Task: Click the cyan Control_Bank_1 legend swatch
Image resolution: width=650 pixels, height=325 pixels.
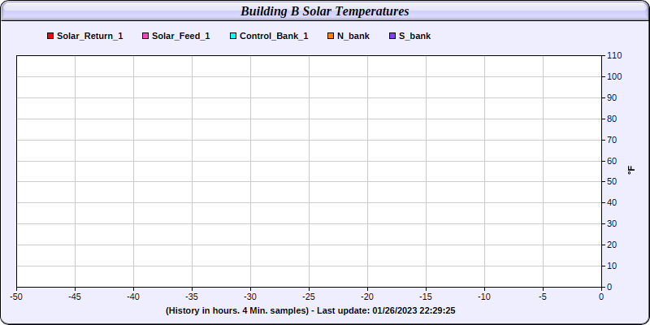Action: tap(233, 36)
